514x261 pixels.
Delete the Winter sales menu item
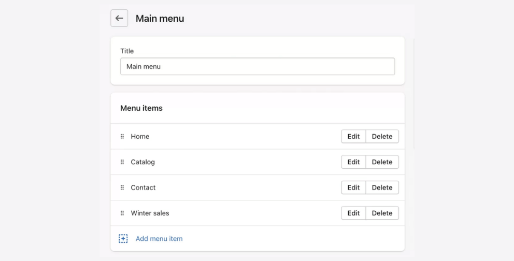[382, 213]
